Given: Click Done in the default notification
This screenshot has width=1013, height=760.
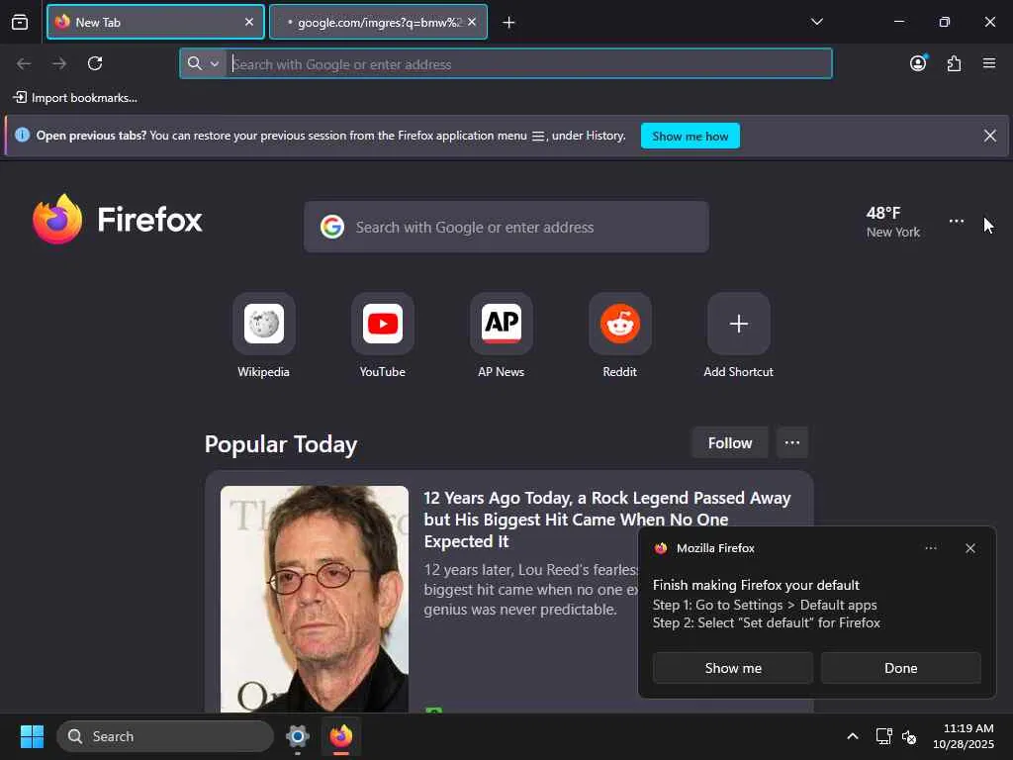Looking at the screenshot, I should [900, 668].
